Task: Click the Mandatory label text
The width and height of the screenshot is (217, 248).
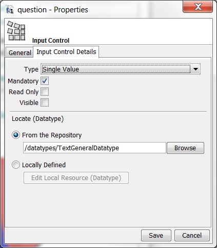Action: (23, 81)
